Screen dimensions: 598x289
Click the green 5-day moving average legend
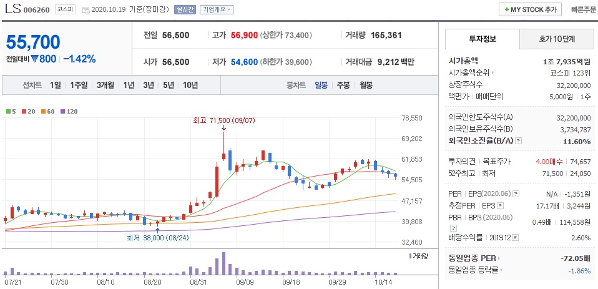click(x=11, y=112)
